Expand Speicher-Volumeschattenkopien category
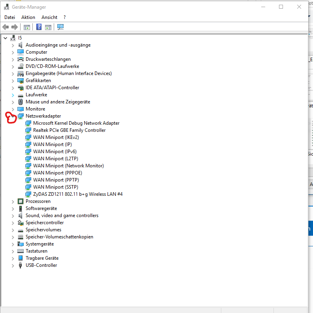The width and height of the screenshot is (313, 313). 13,237
